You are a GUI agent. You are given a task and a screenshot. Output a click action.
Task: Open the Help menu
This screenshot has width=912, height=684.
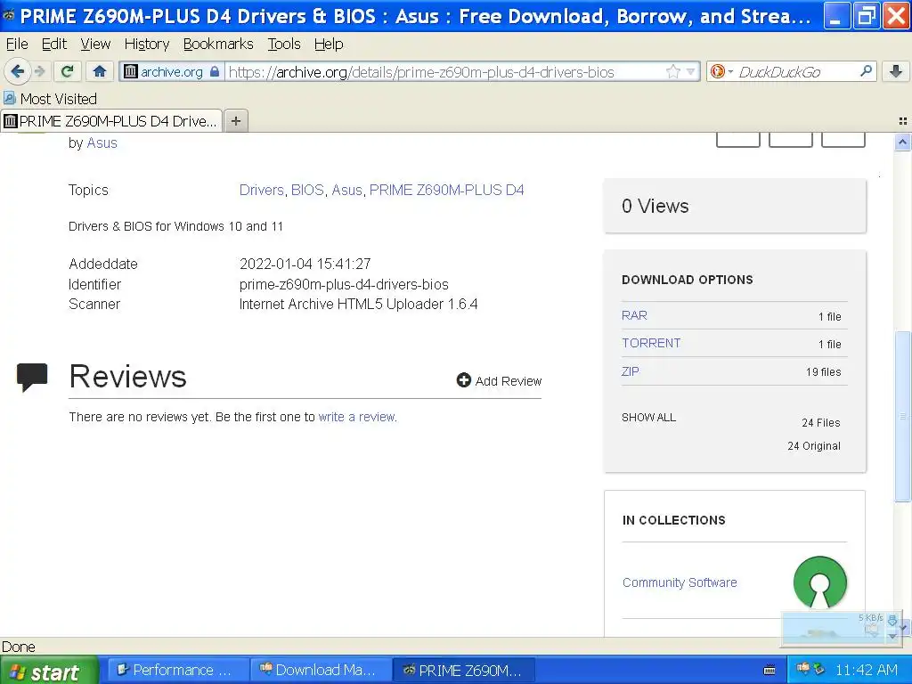click(x=329, y=45)
